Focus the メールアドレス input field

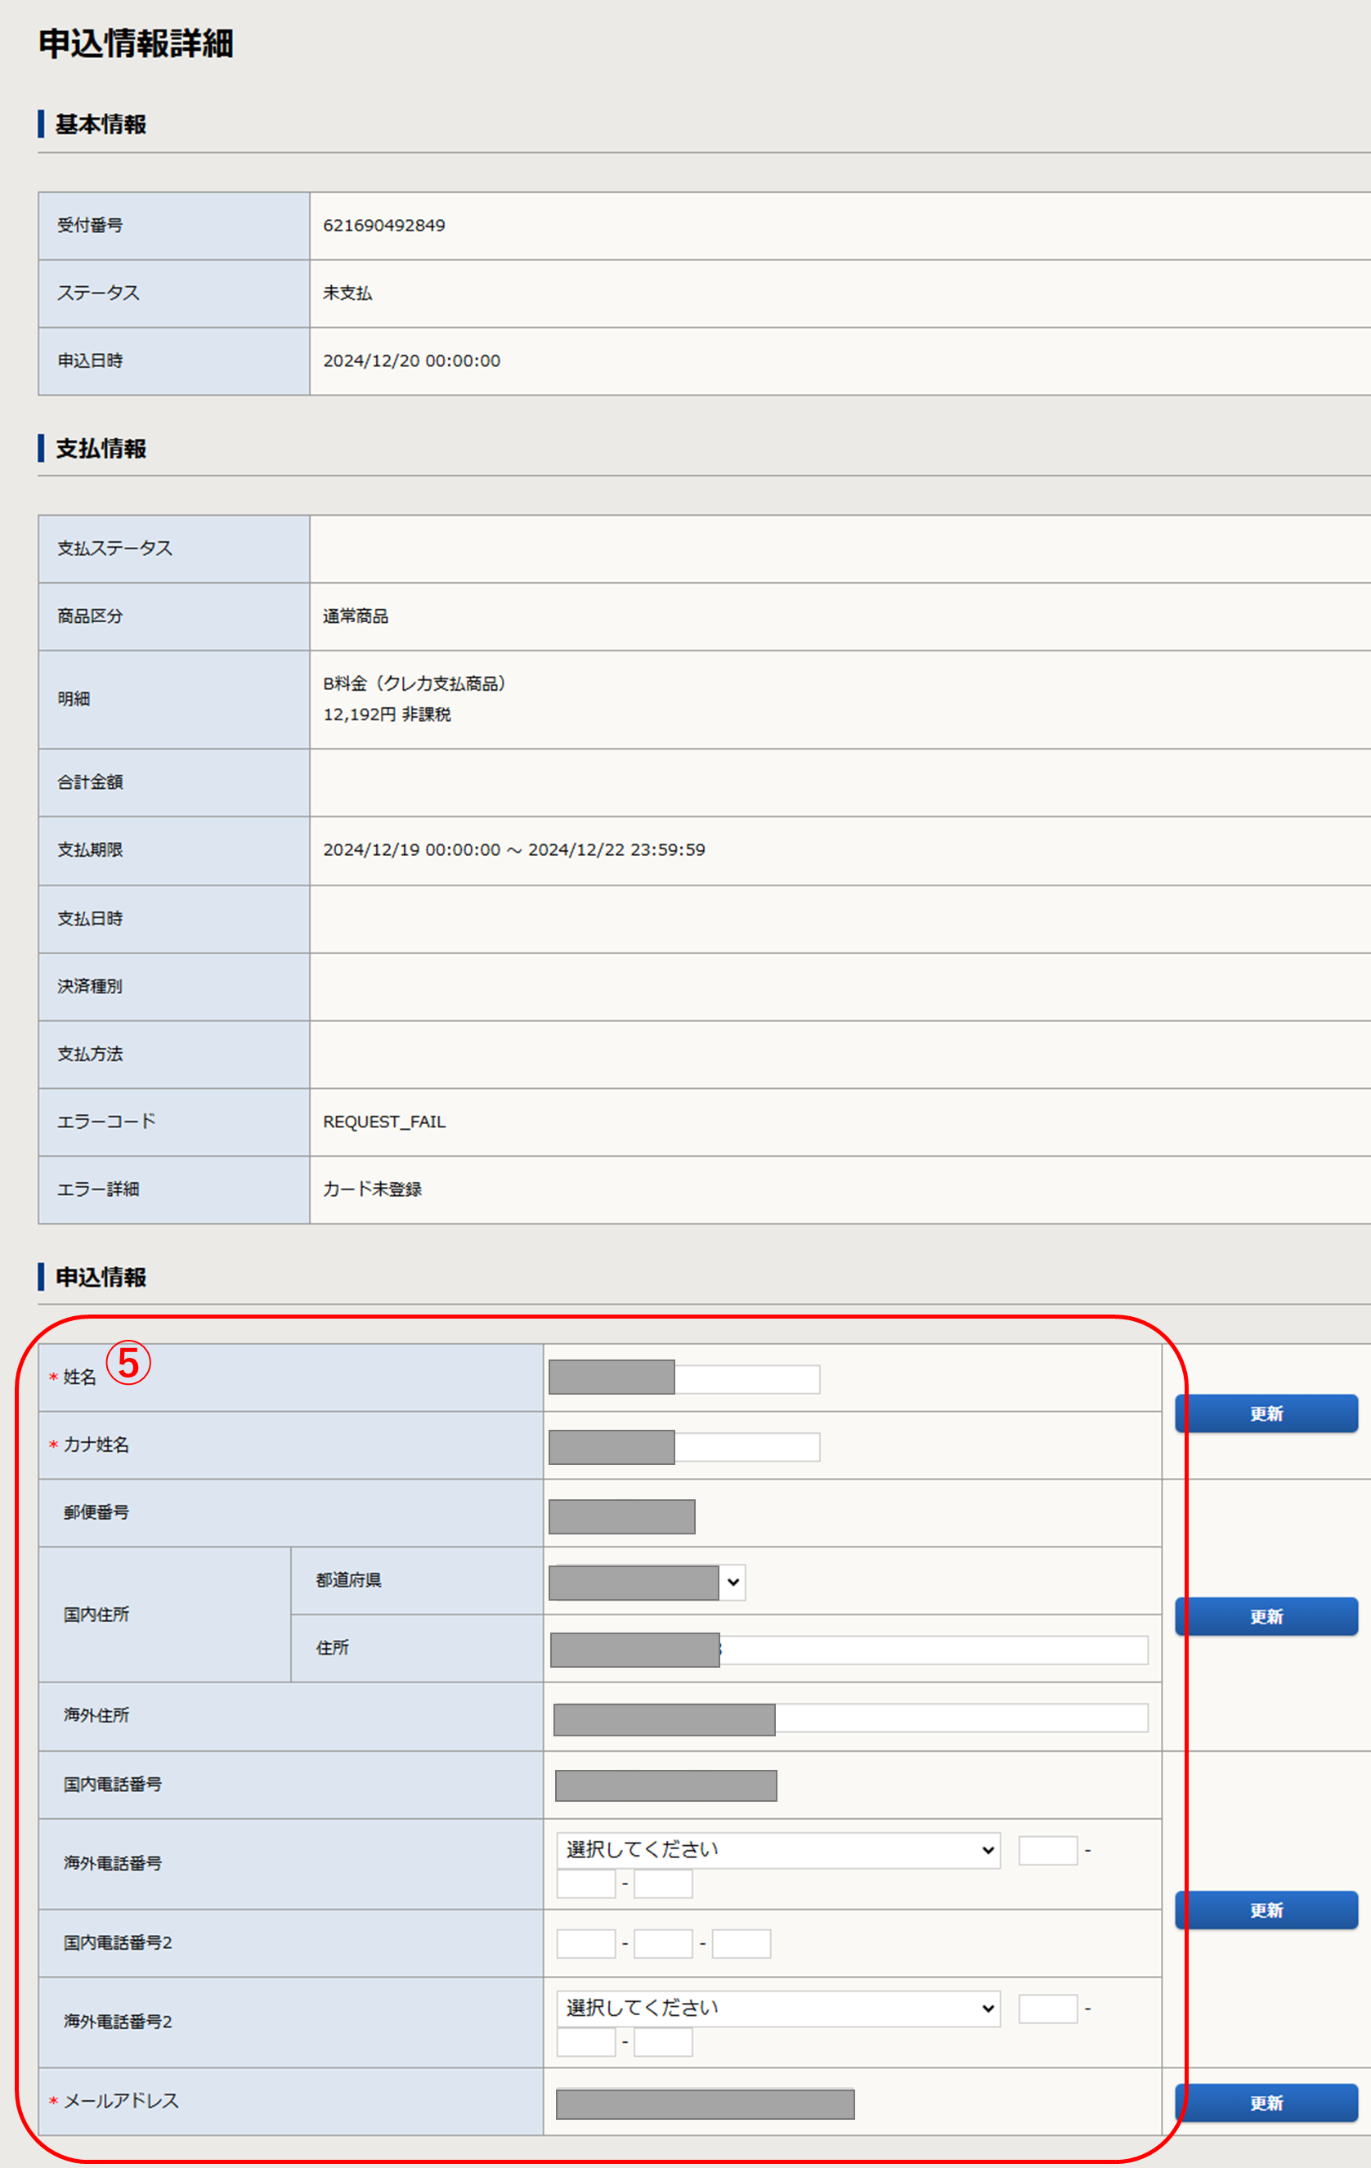[705, 2104]
